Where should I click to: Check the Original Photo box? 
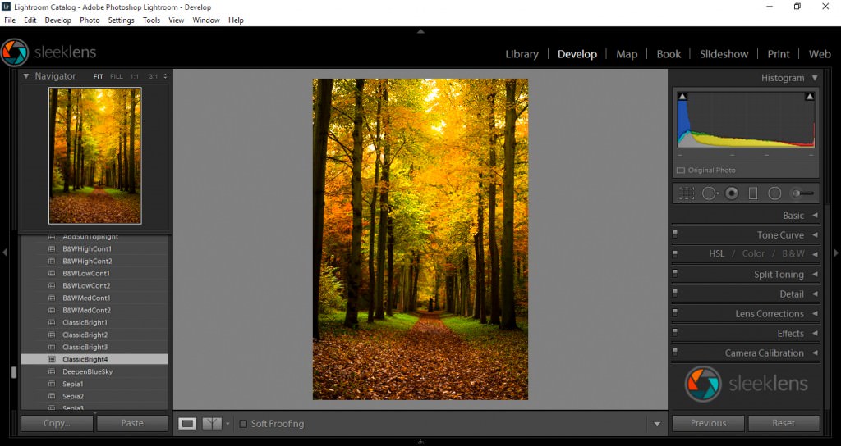click(x=681, y=171)
